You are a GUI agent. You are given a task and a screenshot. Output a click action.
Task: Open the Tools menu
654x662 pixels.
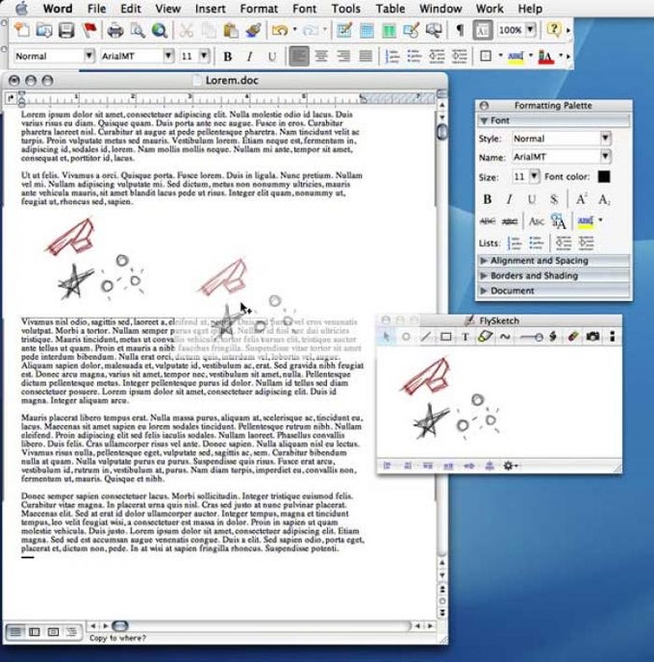[345, 9]
